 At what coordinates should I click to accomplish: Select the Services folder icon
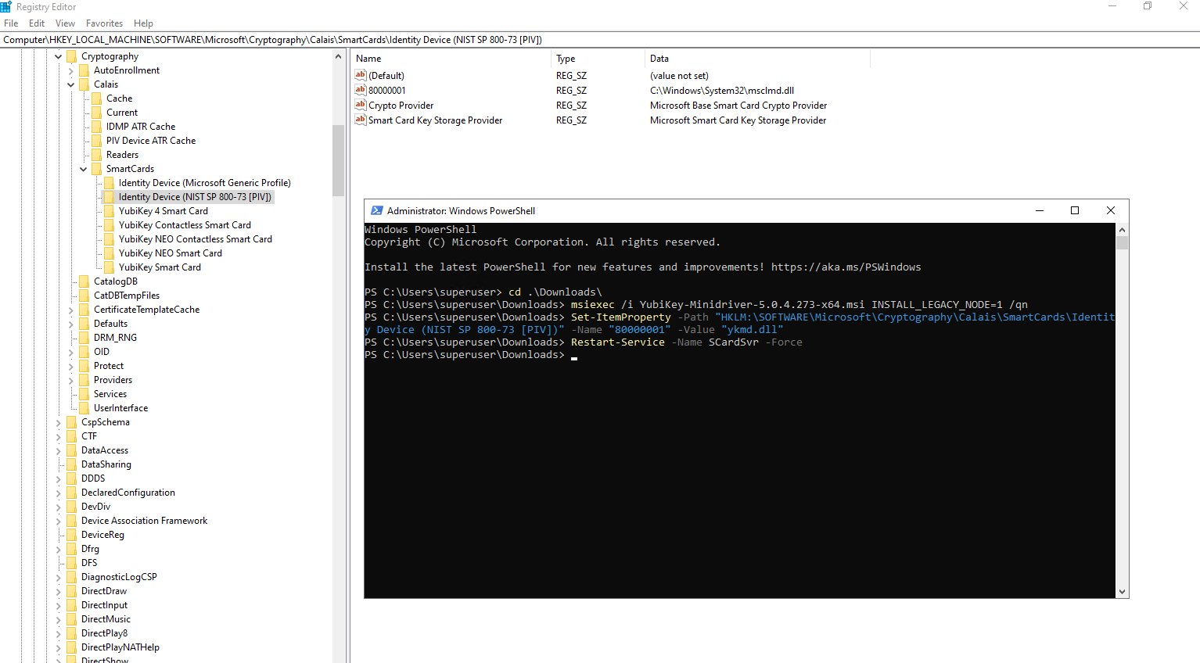(x=84, y=394)
